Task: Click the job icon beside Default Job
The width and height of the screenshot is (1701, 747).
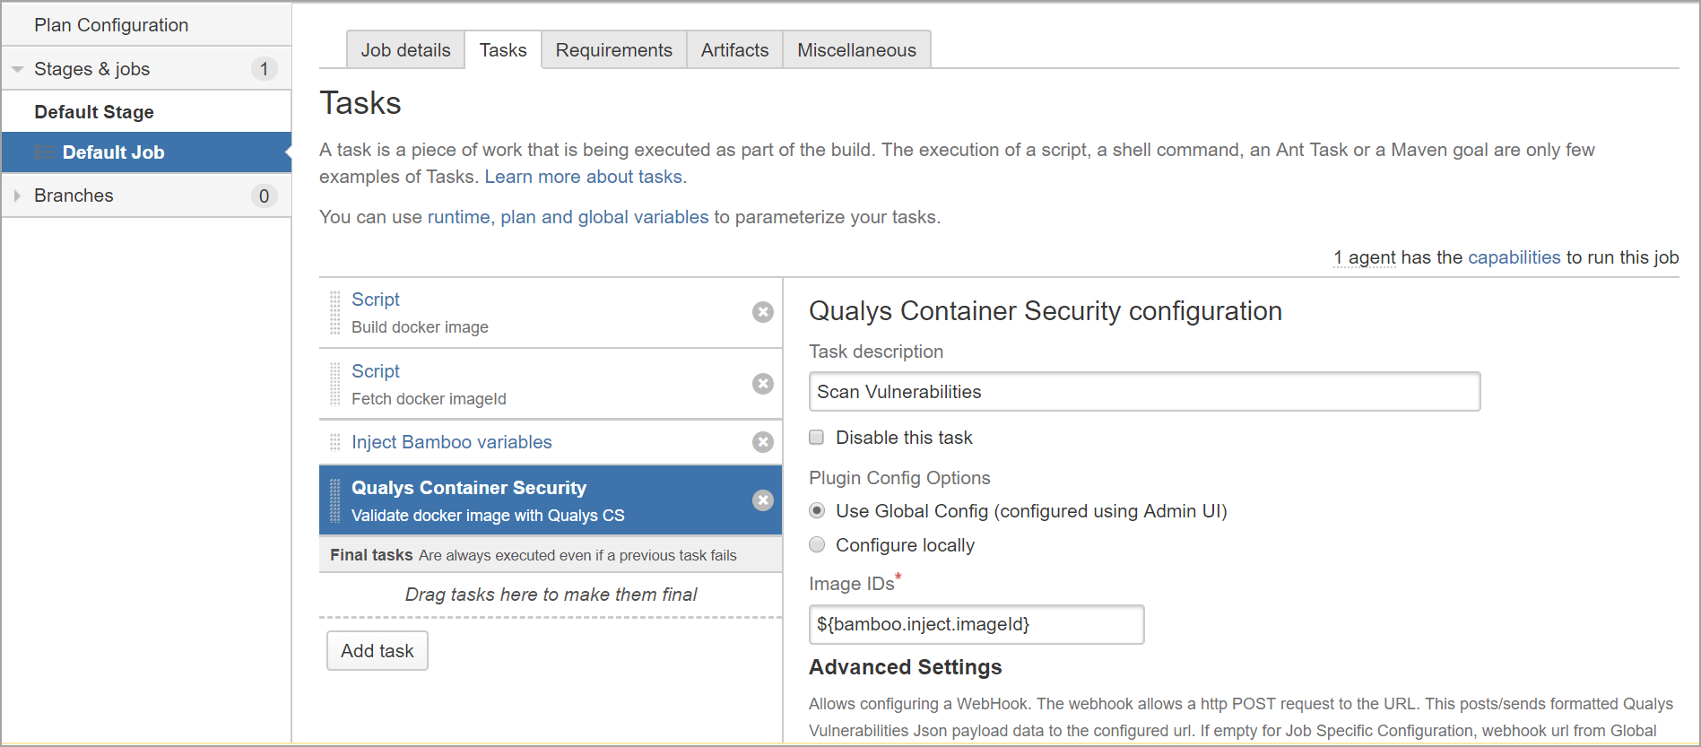Action: pos(43,152)
